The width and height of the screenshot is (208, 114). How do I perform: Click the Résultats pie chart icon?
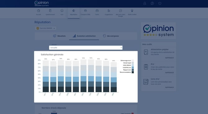coord(55,36)
